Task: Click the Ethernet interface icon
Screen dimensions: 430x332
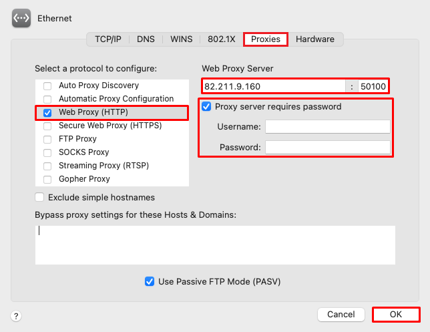Action: click(21, 18)
